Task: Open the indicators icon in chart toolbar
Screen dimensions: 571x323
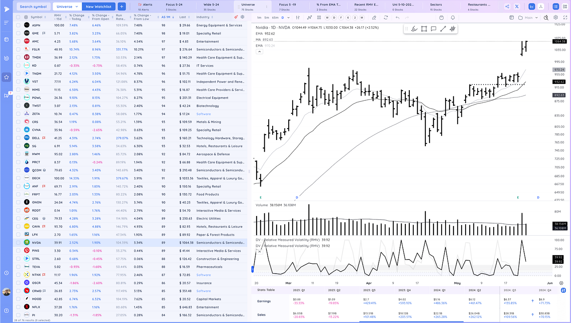Action: coord(310,18)
